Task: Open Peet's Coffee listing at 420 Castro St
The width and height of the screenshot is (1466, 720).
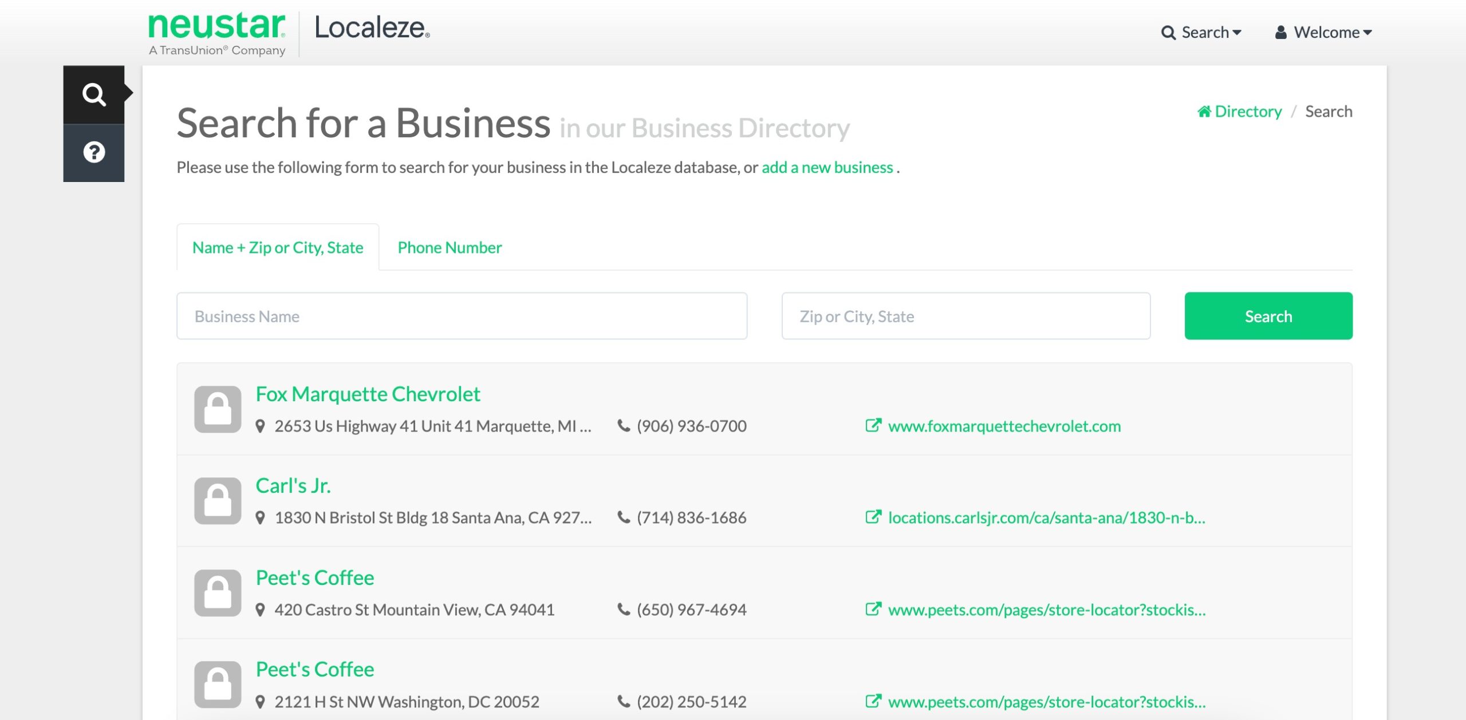Action: click(x=315, y=577)
